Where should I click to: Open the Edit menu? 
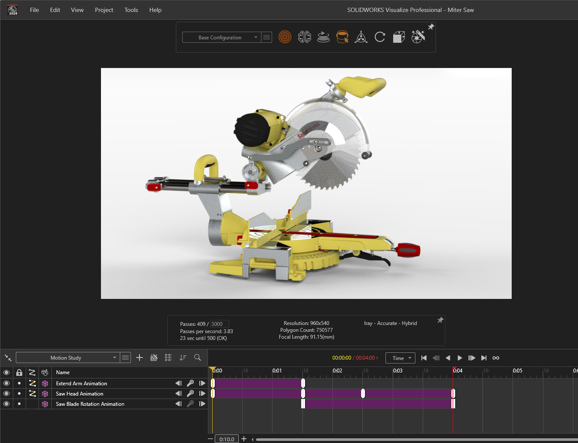coord(55,10)
